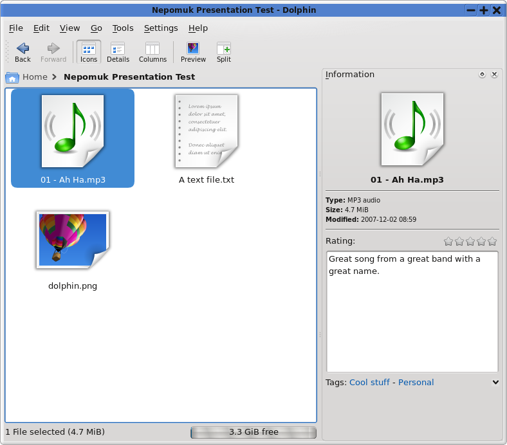Viewport: 507px width, 445px height.
Task: Set rating to five stars
Action: (x=492, y=242)
